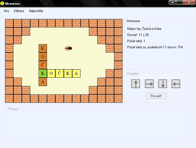Screen dimensions: 196x148
Task: Click the top orange K letter block
Action: click(x=43, y=48)
